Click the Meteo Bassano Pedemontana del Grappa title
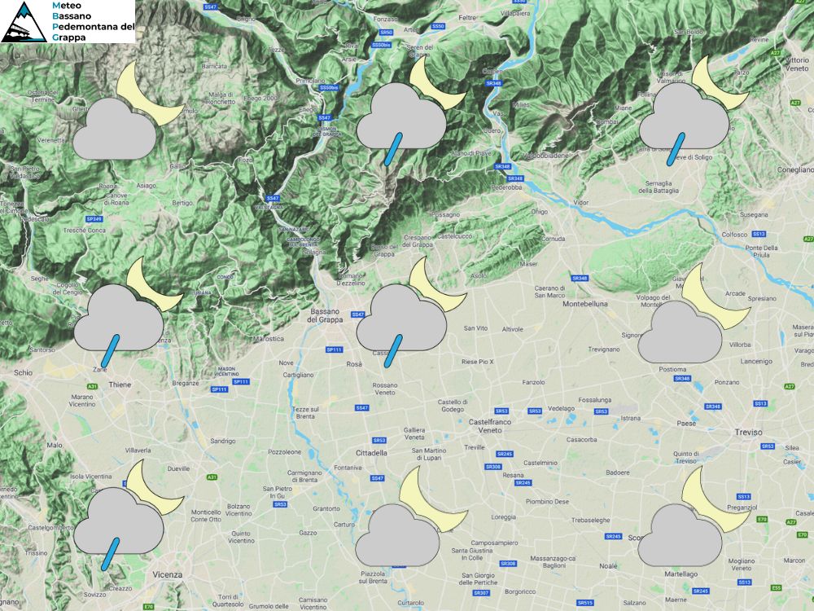Screen dimensions: 814x611 point(94,21)
